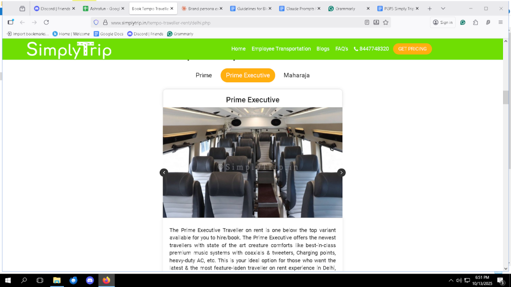Click the Grammarly extension toolbar icon

click(463, 22)
